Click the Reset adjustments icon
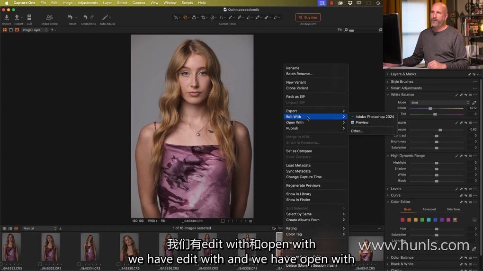483x271 pixels. pyautogui.click(x=71, y=18)
